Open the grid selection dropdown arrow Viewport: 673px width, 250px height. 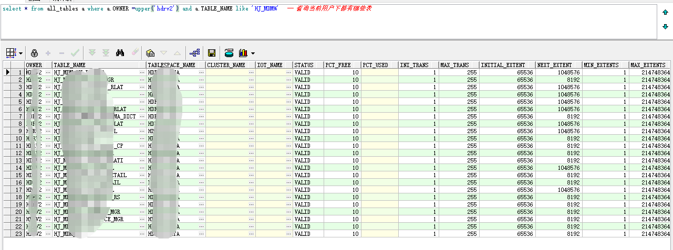click(x=20, y=53)
